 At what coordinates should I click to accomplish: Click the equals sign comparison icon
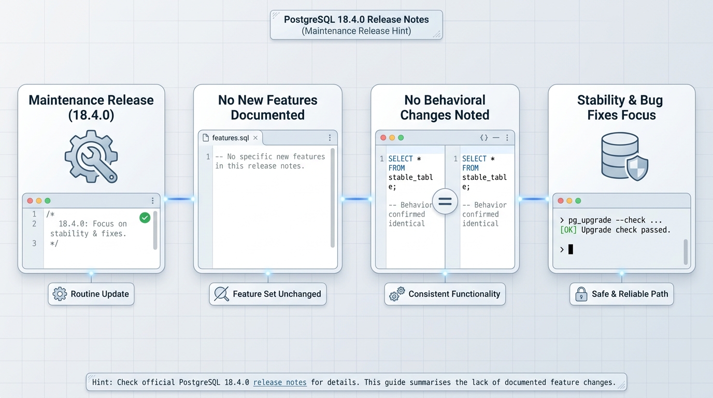pyautogui.click(x=445, y=202)
